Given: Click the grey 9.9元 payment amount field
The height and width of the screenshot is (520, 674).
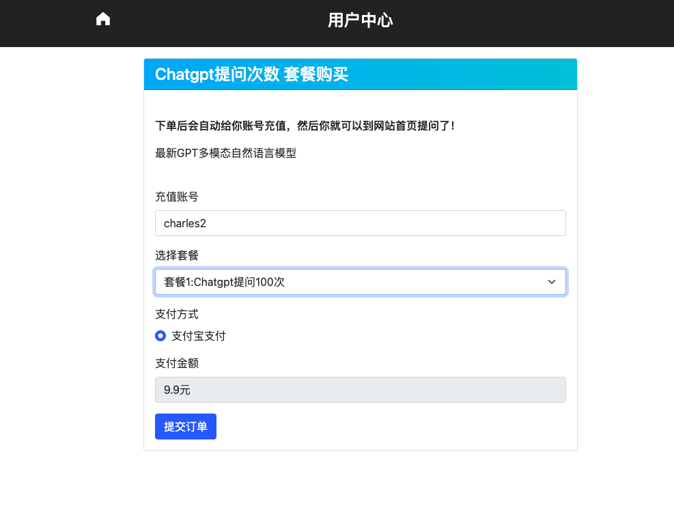Looking at the screenshot, I should pos(360,390).
